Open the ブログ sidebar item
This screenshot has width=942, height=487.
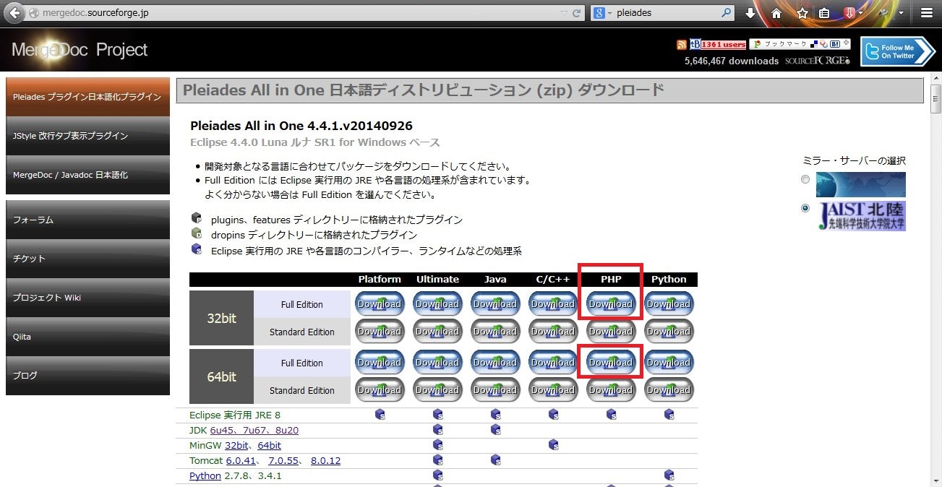pyautogui.click(x=87, y=376)
